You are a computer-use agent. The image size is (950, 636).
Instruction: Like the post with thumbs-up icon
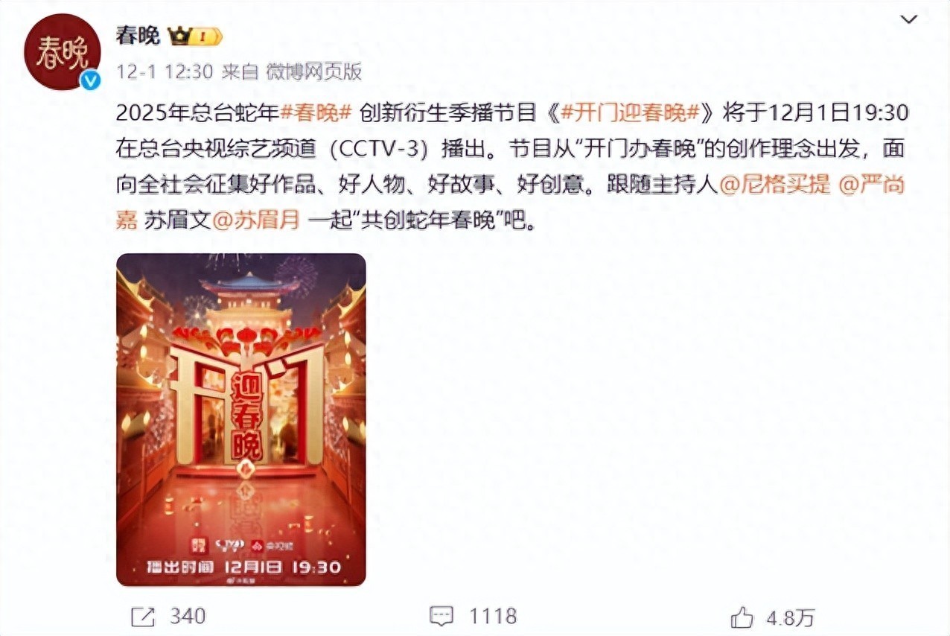click(x=742, y=617)
